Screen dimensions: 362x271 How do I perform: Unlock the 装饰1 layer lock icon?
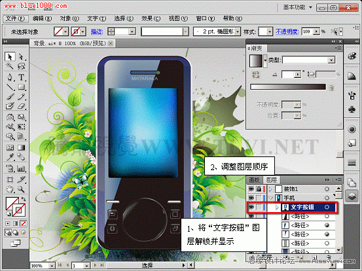(x=259, y=189)
